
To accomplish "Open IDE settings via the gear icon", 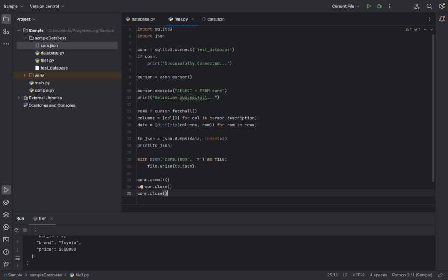I will [441, 6].
